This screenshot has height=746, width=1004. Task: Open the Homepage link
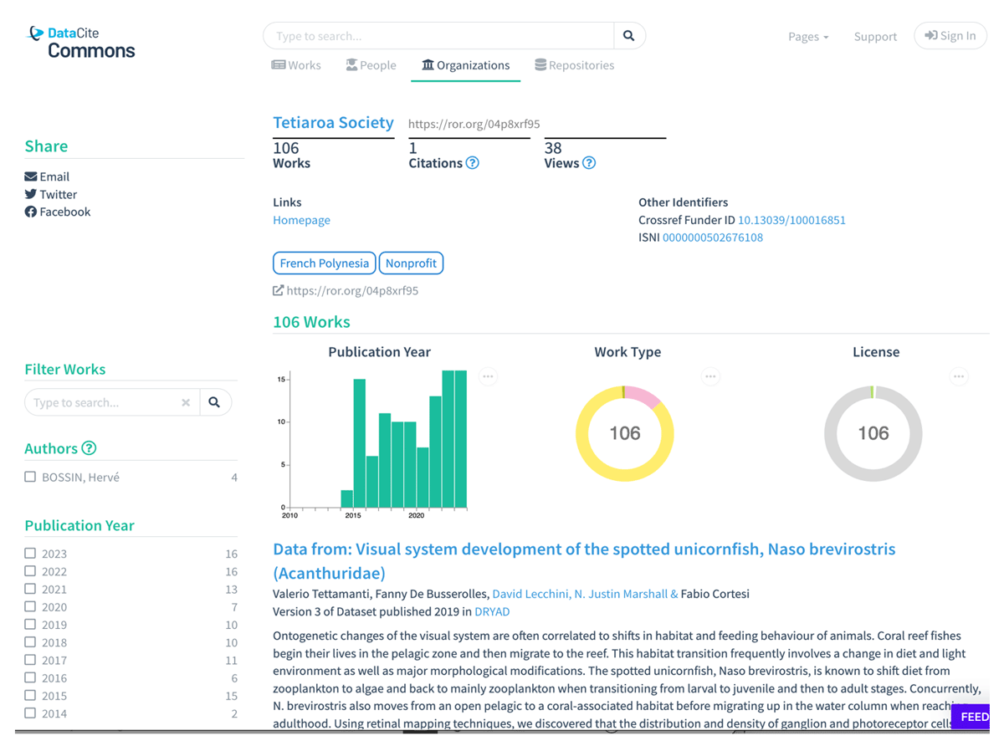301,220
